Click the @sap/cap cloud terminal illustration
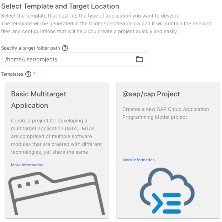Image resolution: width=222 pixels, height=222 pixels. point(167,191)
